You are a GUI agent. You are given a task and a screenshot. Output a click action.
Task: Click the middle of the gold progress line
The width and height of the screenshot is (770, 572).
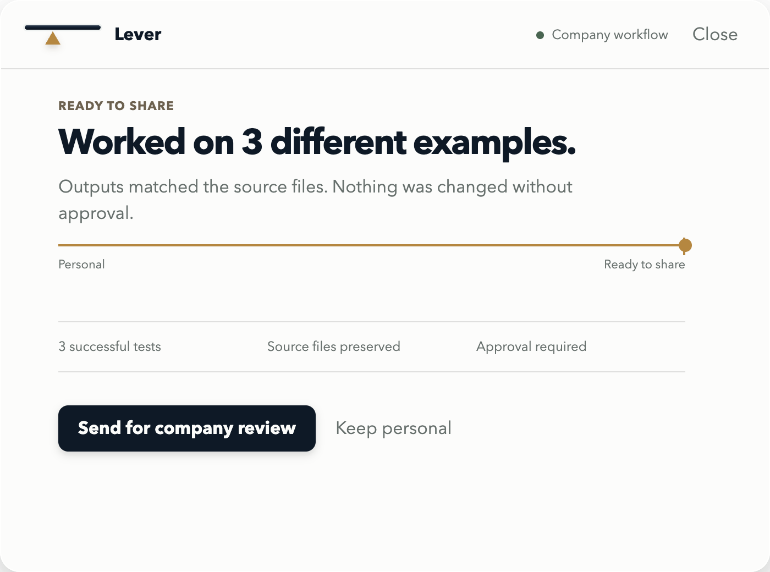pyautogui.click(x=372, y=245)
